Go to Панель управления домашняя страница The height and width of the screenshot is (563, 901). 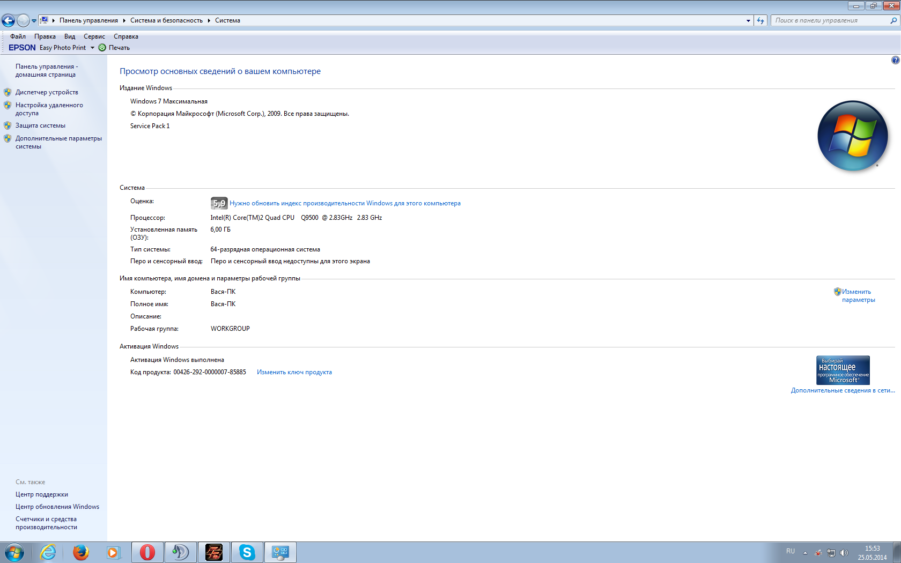(47, 70)
